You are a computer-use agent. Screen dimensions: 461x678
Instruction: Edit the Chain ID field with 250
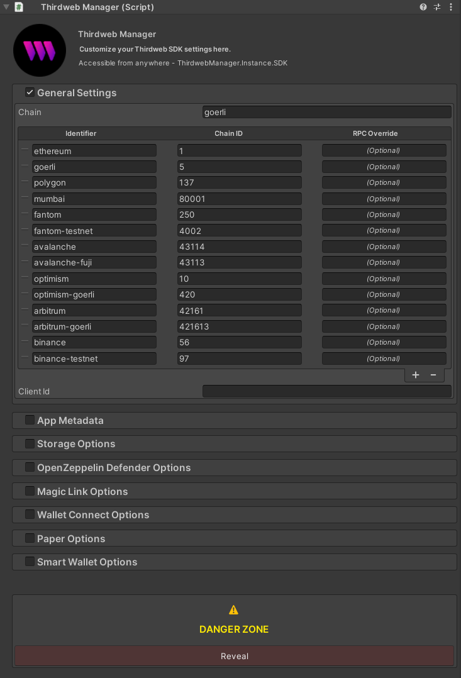[x=240, y=214]
